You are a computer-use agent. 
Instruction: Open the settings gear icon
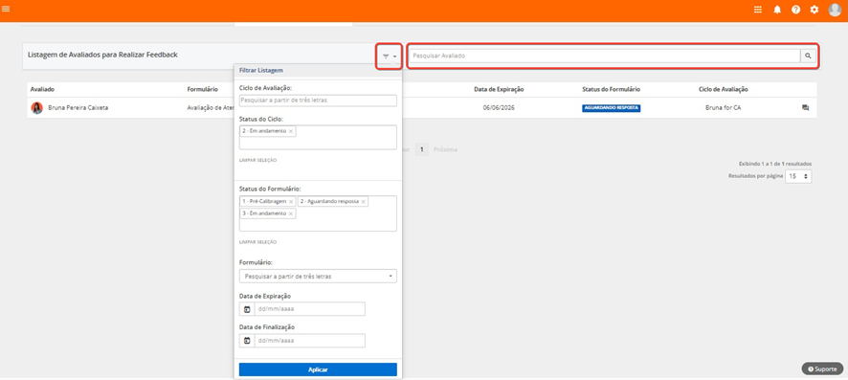pyautogui.click(x=814, y=10)
